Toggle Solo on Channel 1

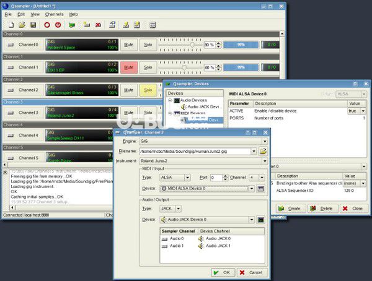click(x=148, y=67)
